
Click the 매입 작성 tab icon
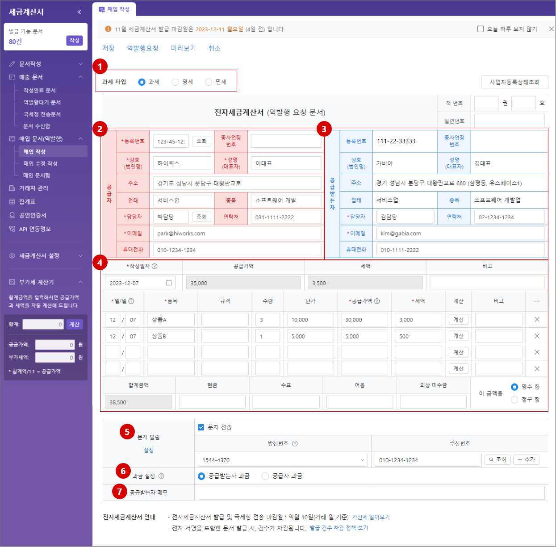click(x=102, y=9)
